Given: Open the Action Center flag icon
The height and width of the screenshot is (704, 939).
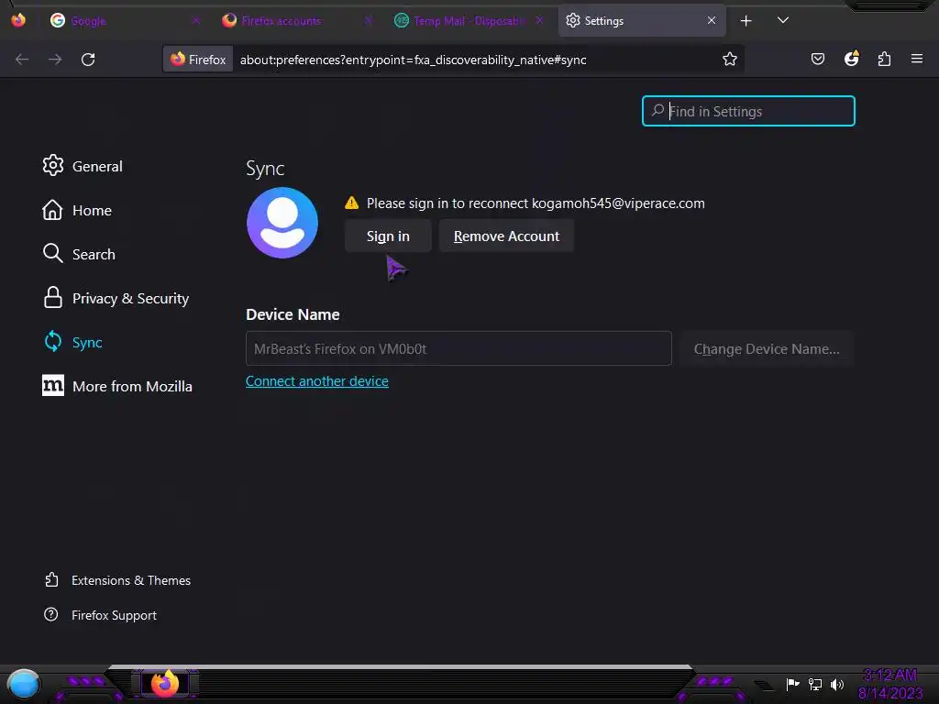Looking at the screenshot, I should click(793, 684).
